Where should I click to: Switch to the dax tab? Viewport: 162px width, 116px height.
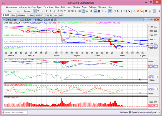click(56, 15)
